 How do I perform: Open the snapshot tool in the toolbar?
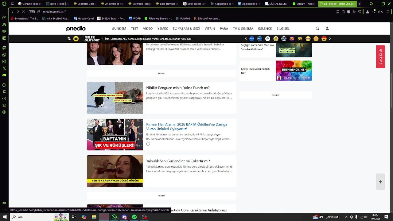pos(343,12)
